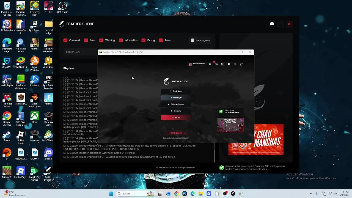Click the feather icon in game toolbar
The height and width of the screenshot is (198, 352).
click(235, 64)
